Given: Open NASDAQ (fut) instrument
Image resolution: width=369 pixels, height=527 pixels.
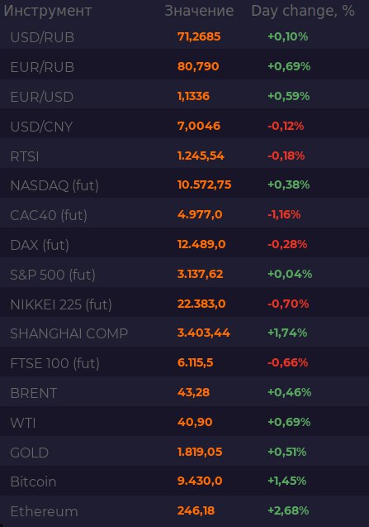Looking at the screenshot, I should pos(54,185).
